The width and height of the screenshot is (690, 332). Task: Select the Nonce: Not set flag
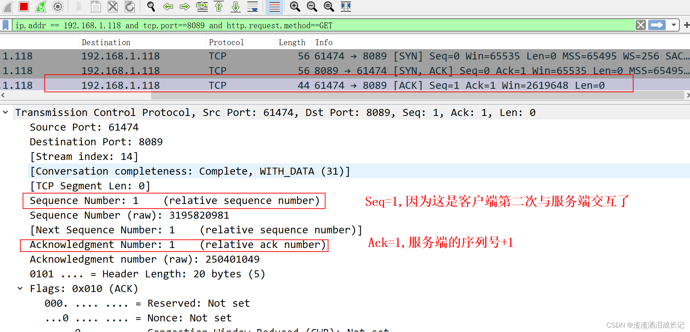pos(138,318)
